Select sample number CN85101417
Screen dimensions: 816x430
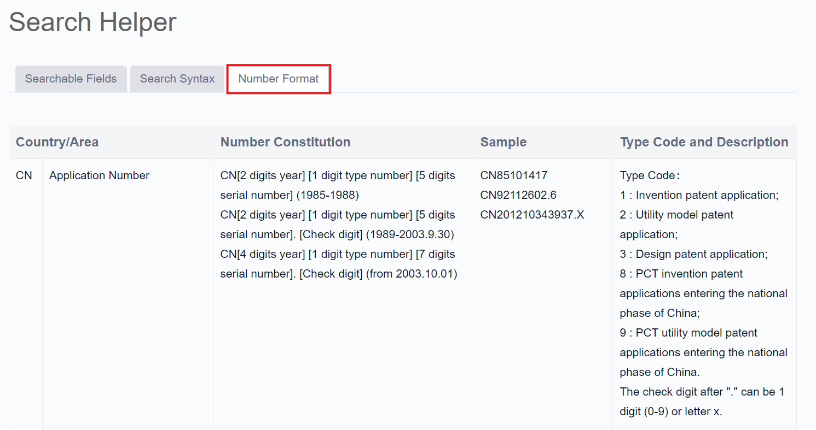click(513, 175)
